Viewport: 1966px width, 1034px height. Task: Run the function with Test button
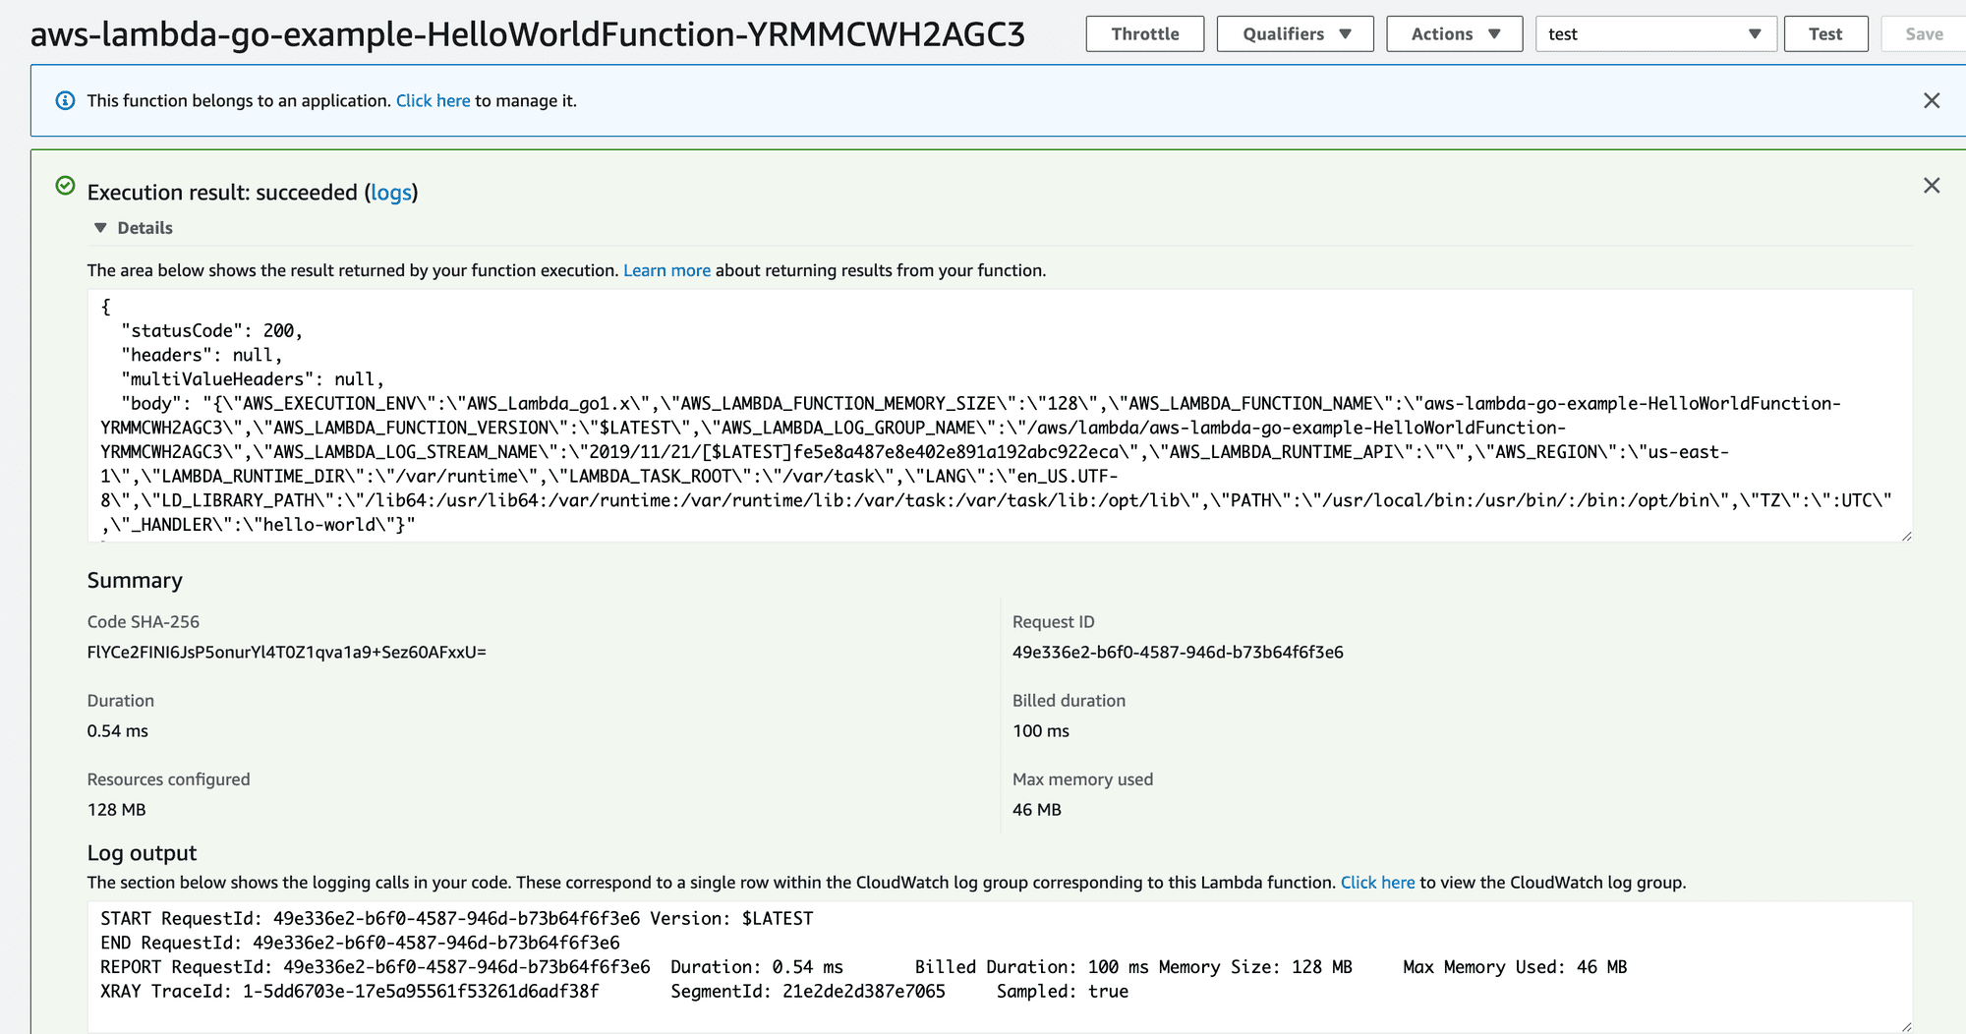(x=1825, y=34)
